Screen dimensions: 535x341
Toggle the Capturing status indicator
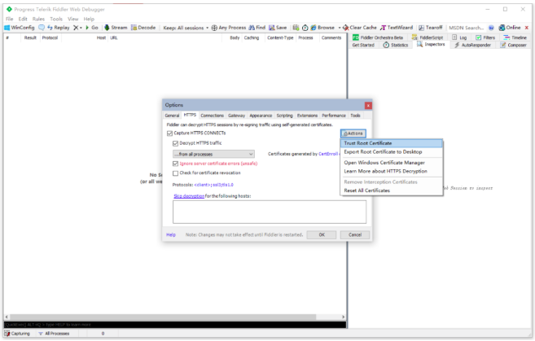point(17,334)
